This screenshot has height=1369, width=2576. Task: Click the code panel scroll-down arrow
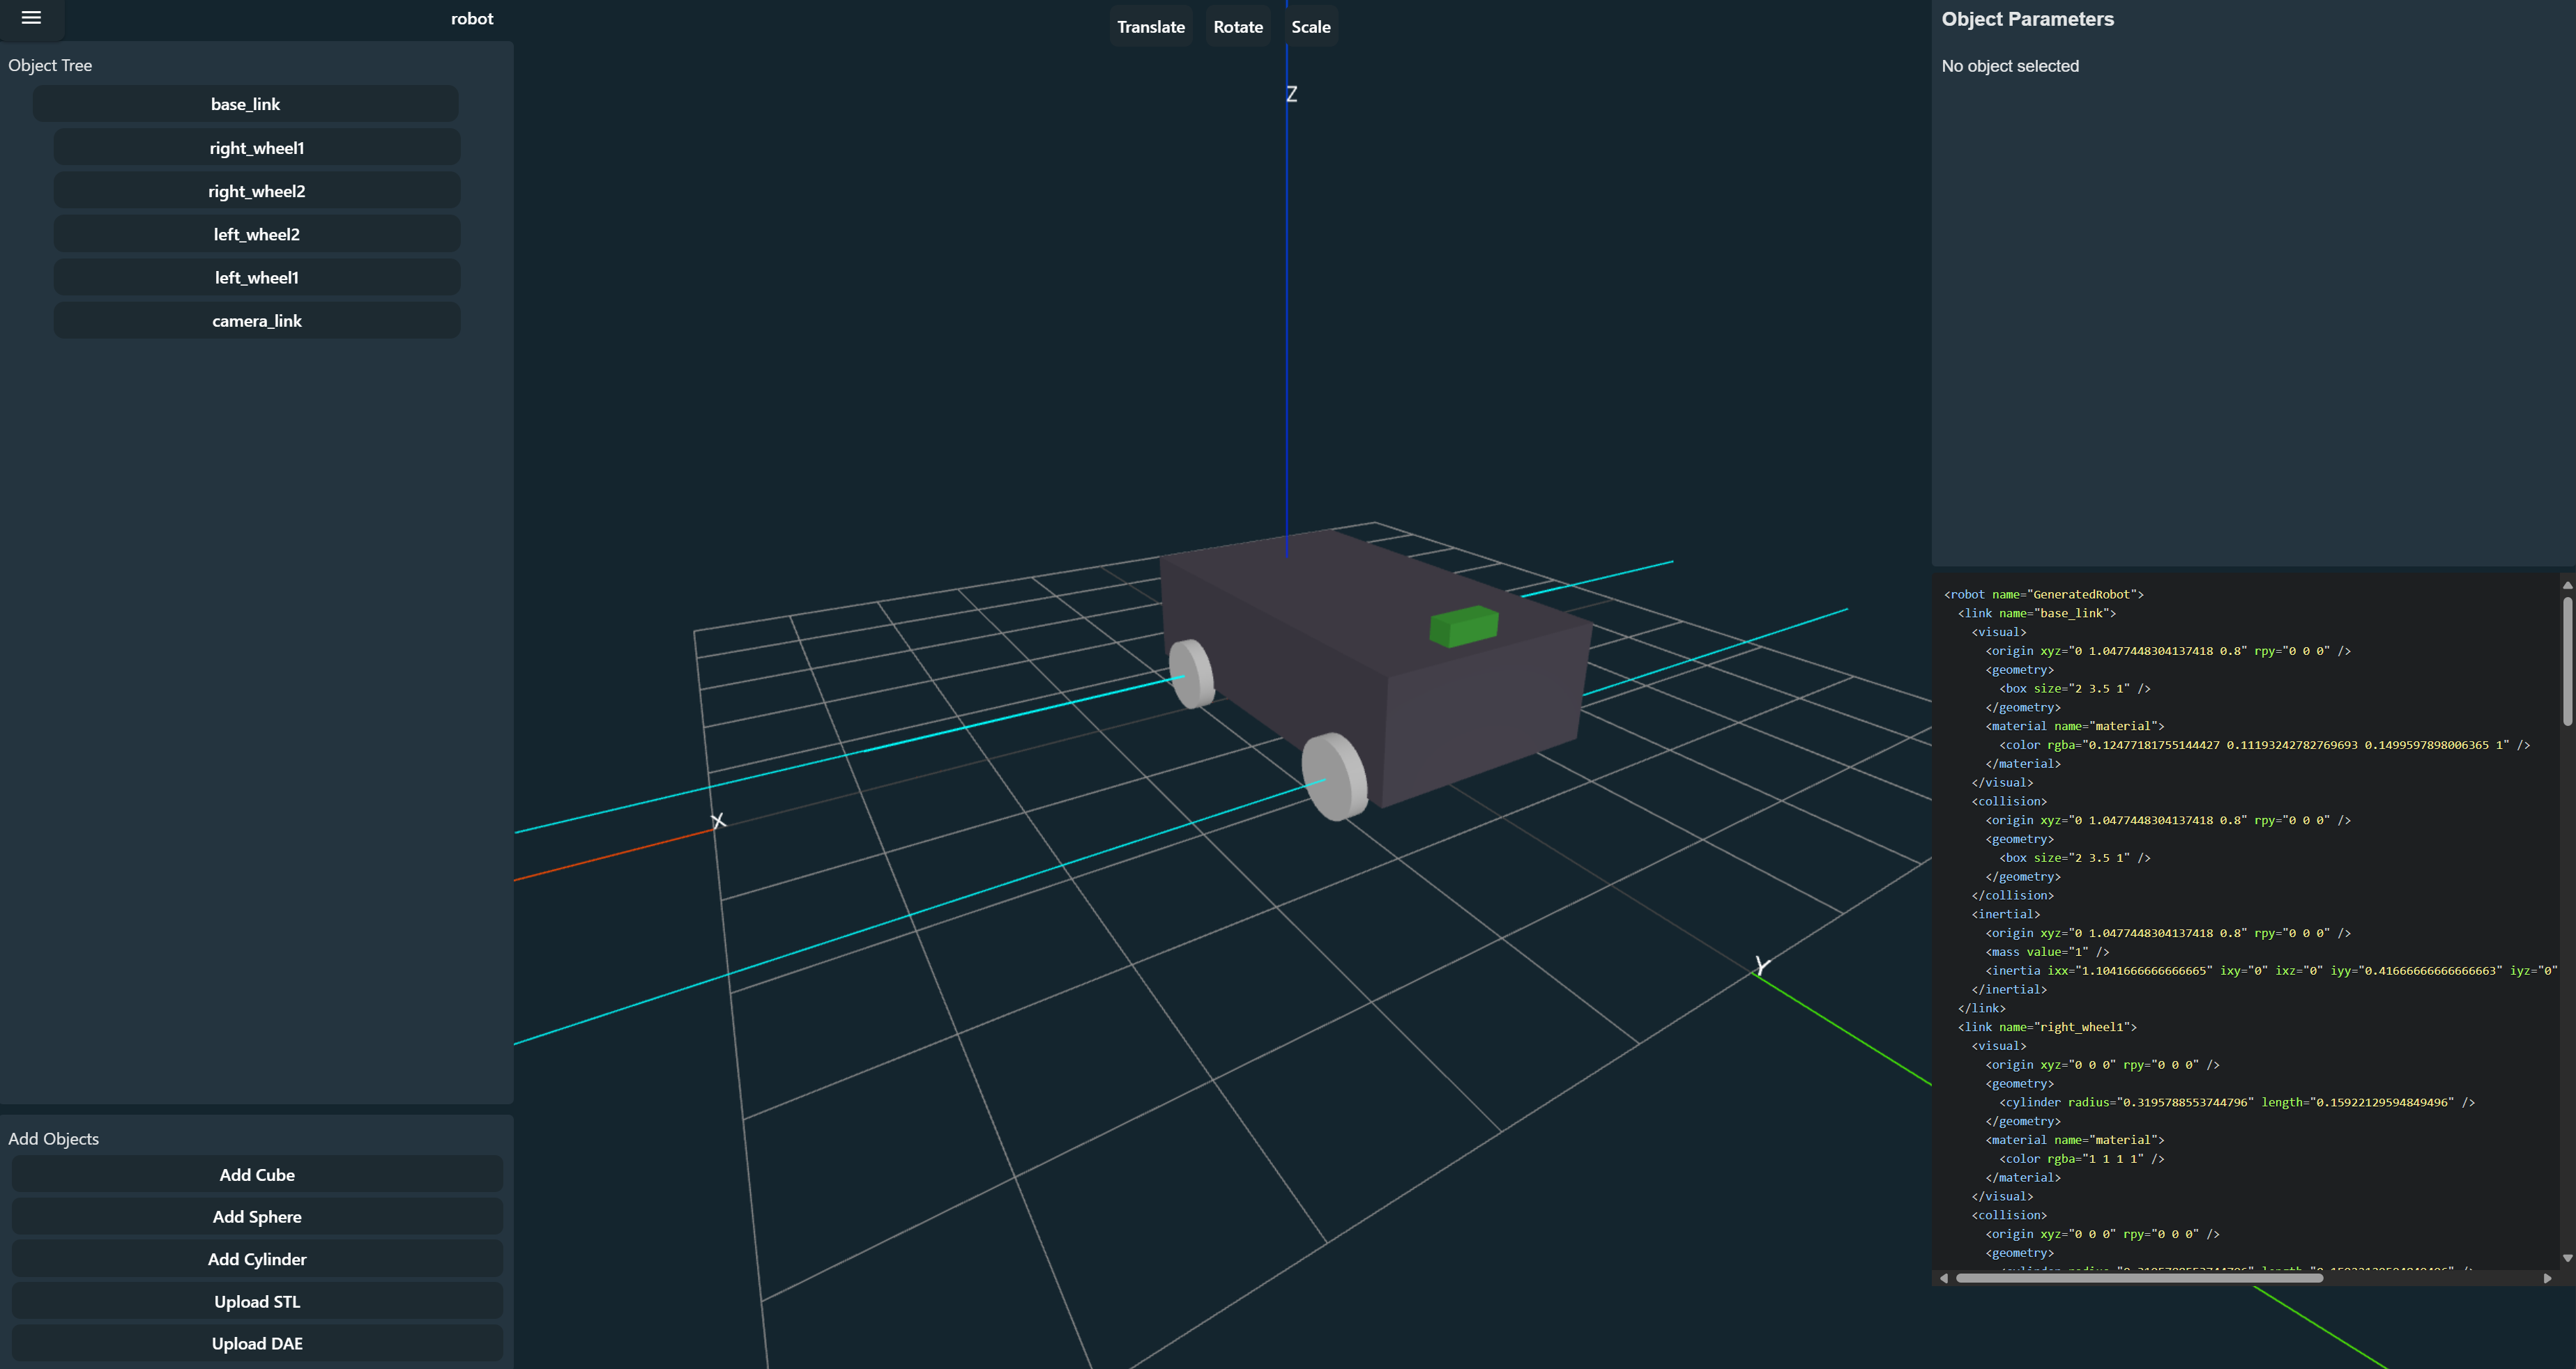tap(2567, 1258)
